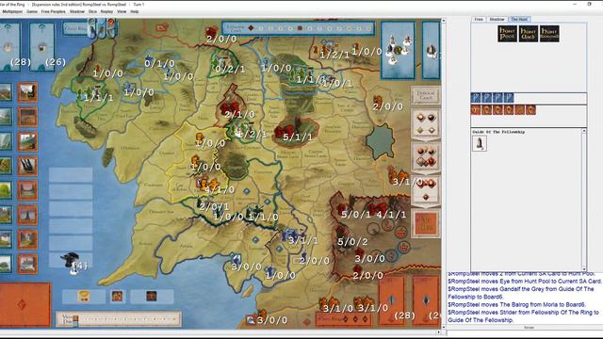The height and width of the screenshot is (339, 603).
Task: Click log line about Eye from Hunt Pool
Action: click(x=525, y=282)
